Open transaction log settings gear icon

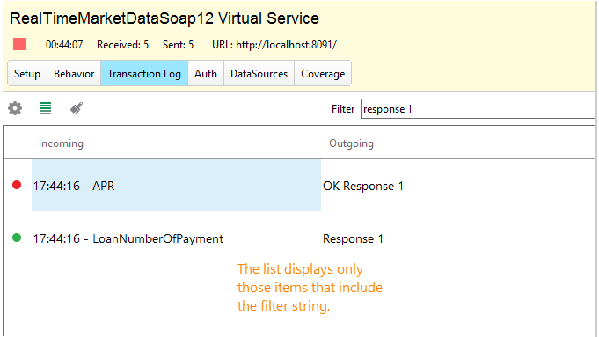(15, 108)
